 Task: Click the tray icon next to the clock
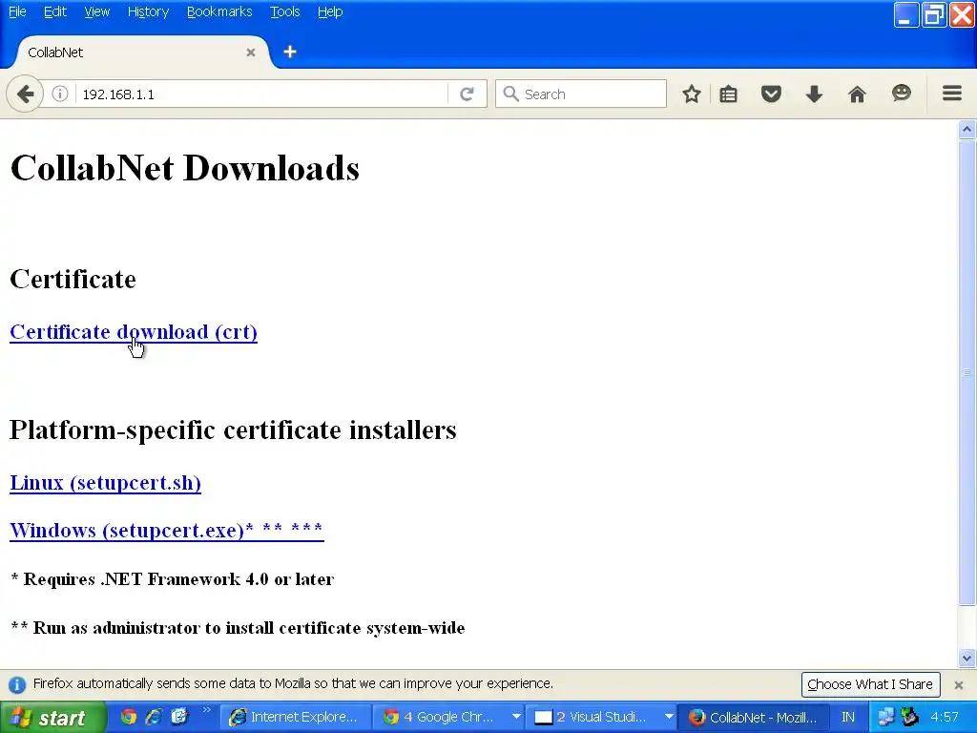pos(910,718)
